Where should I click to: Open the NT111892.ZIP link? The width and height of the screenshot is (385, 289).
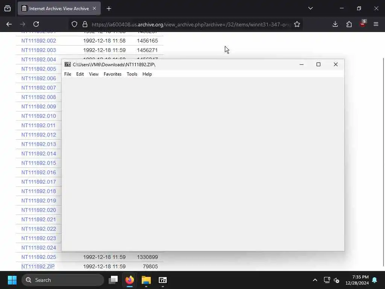[38, 266]
